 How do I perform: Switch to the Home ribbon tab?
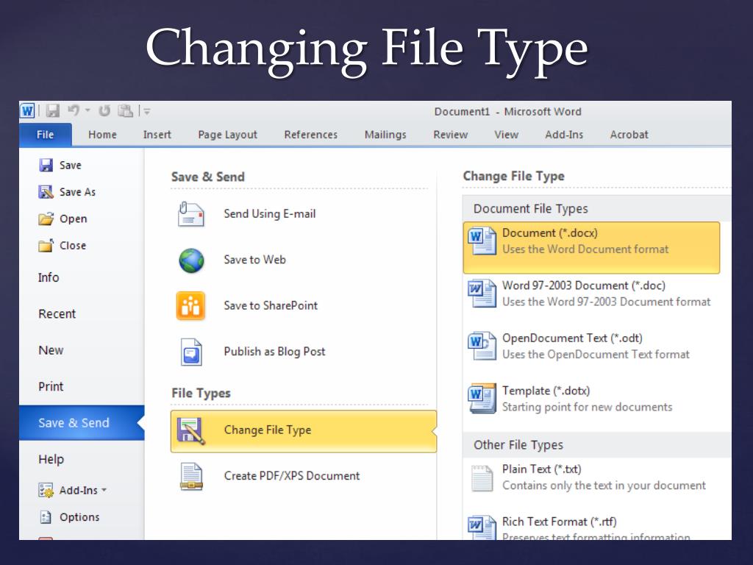pyautogui.click(x=102, y=135)
